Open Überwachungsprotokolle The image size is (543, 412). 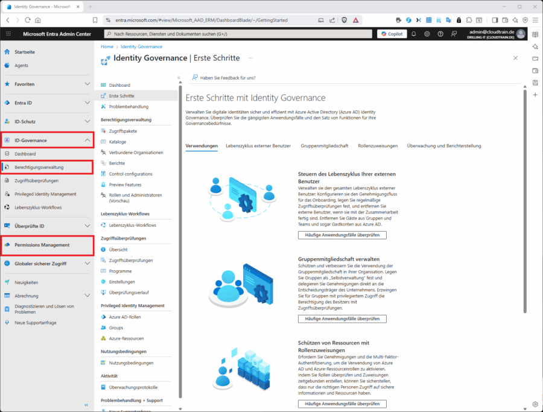click(133, 387)
